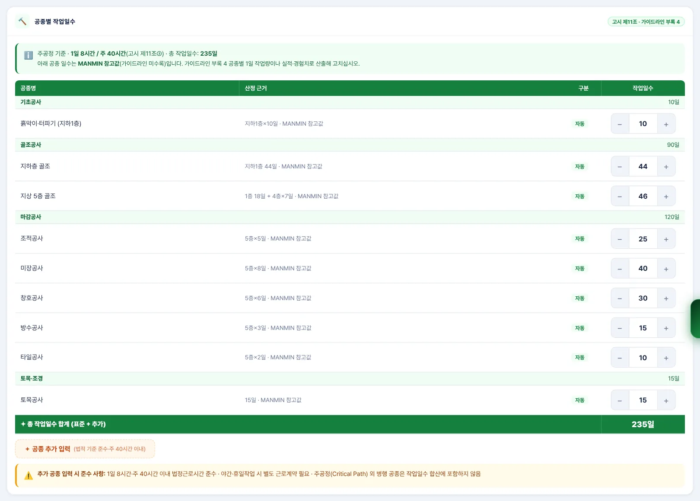Click the 46 value field for 지상 5층 골조
The image size is (700, 501).
pos(643,197)
